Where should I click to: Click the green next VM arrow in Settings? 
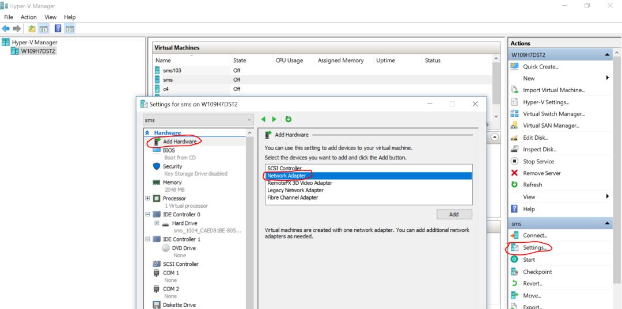point(274,119)
